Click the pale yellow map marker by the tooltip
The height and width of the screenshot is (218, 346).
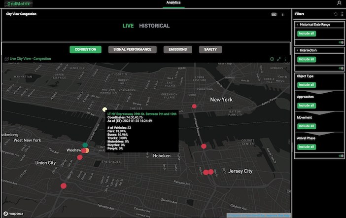104,109
